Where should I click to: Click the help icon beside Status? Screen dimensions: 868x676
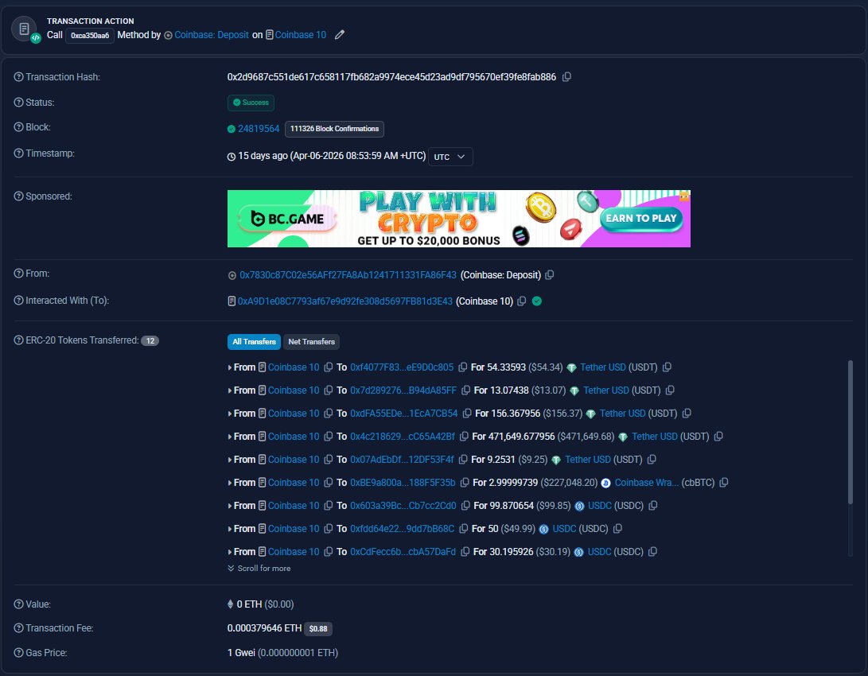pos(18,103)
